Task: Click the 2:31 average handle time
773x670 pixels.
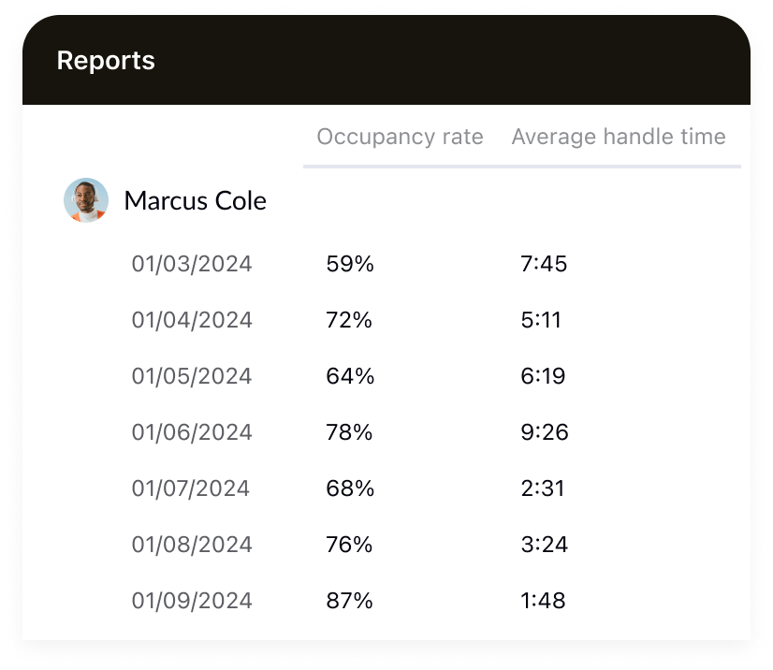Action: (x=542, y=488)
